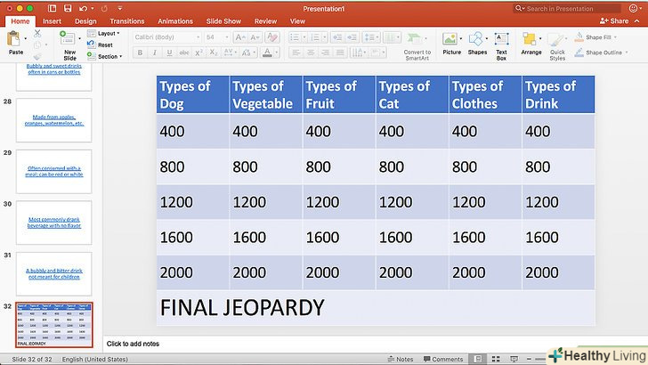The image size is (648, 365).
Task: Open Comments from the status bar
Action: tap(443, 359)
